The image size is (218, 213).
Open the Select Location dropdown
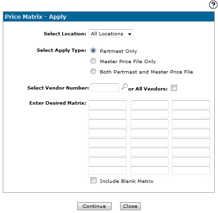coord(111,33)
